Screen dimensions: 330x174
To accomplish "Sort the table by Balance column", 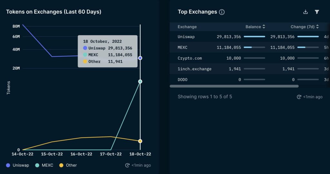I will tap(255, 27).
